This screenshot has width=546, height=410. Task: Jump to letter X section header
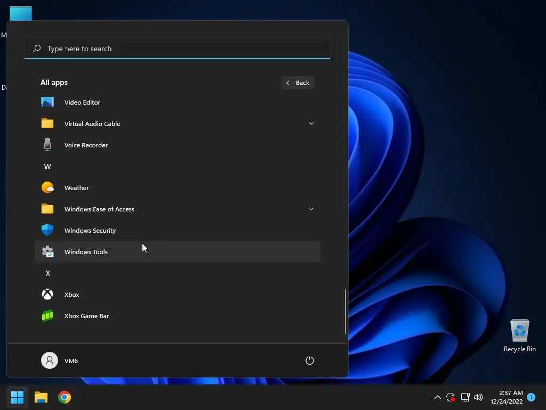[x=47, y=273]
